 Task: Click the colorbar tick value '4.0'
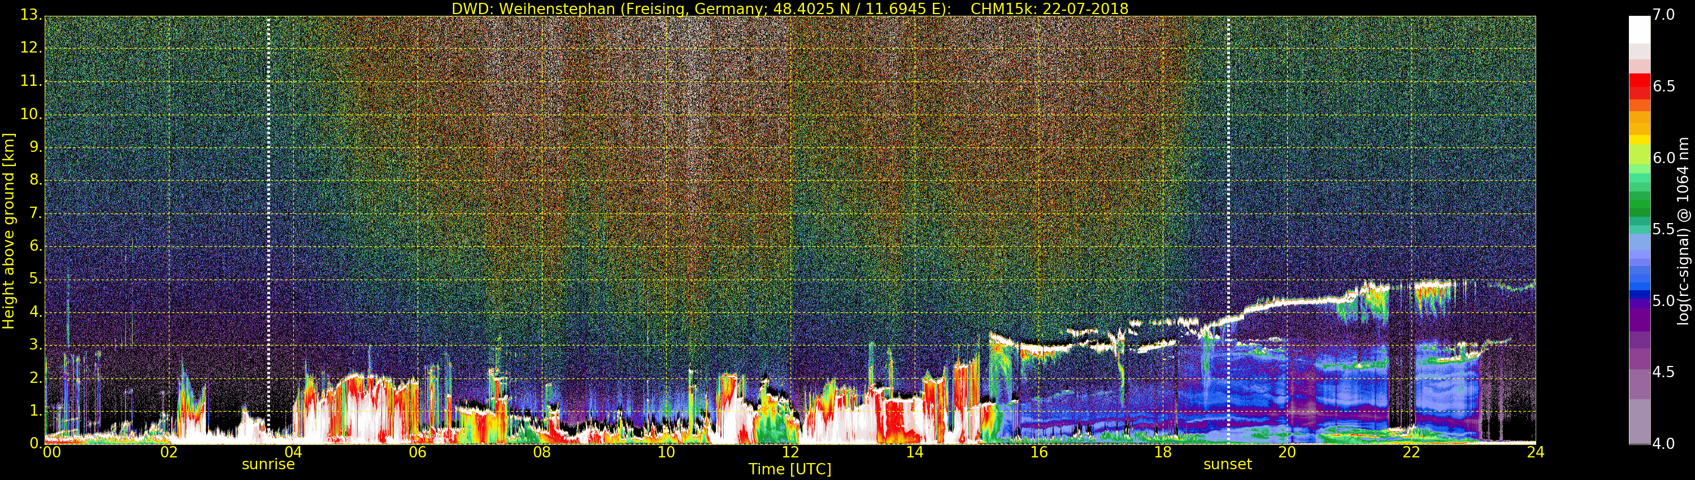click(x=1663, y=444)
